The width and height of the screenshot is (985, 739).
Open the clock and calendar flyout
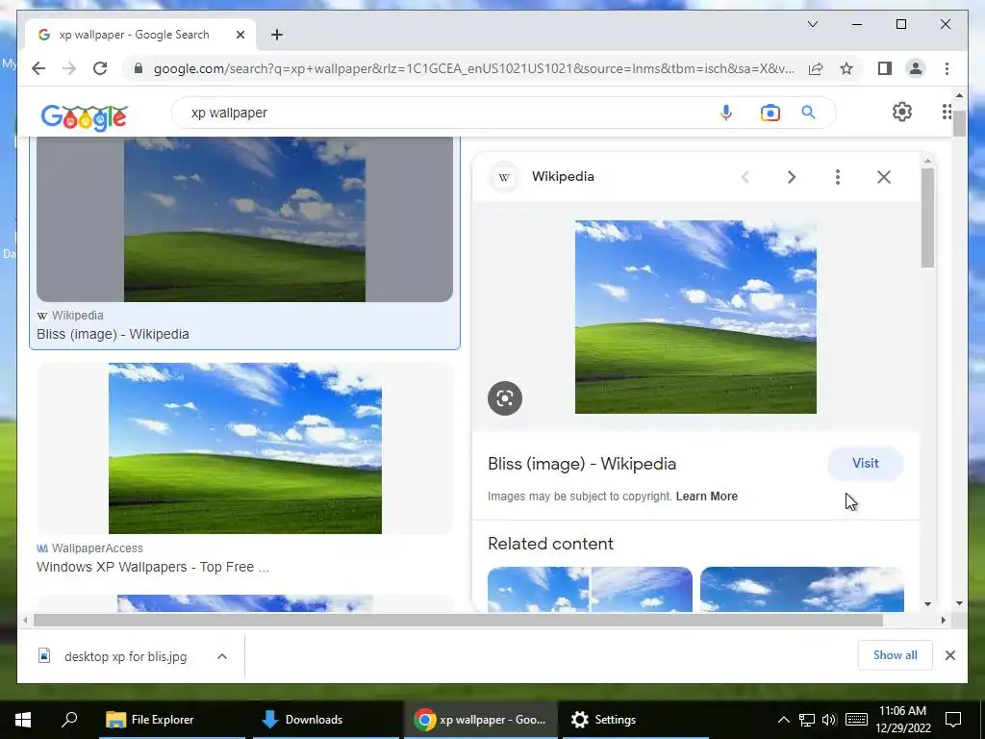click(902, 720)
